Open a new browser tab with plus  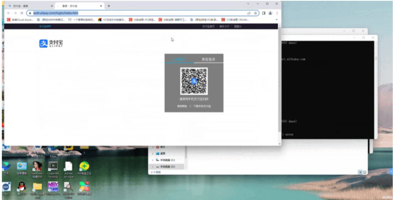tap(109, 6)
